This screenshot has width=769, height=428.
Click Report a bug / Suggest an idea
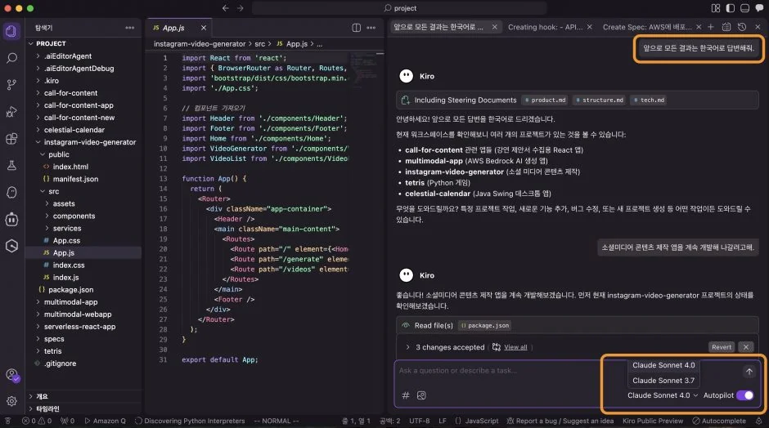[560, 421]
